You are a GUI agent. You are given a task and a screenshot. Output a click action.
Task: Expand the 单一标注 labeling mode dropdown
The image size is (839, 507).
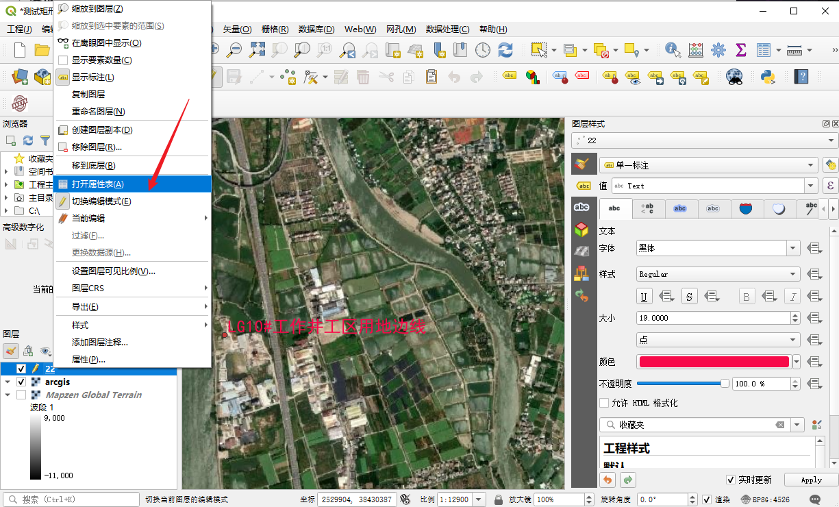tap(811, 165)
